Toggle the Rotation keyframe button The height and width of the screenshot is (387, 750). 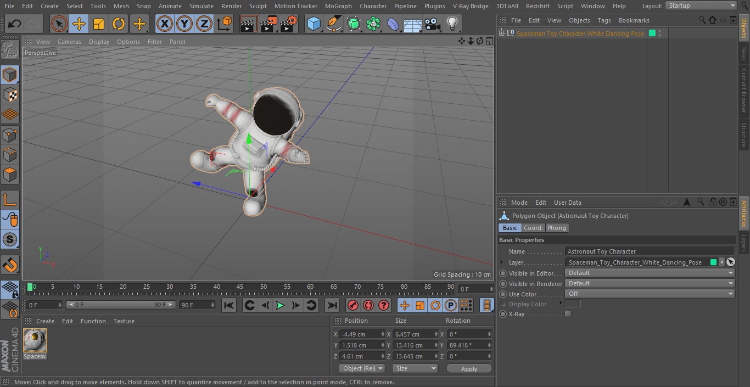pos(435,305)
